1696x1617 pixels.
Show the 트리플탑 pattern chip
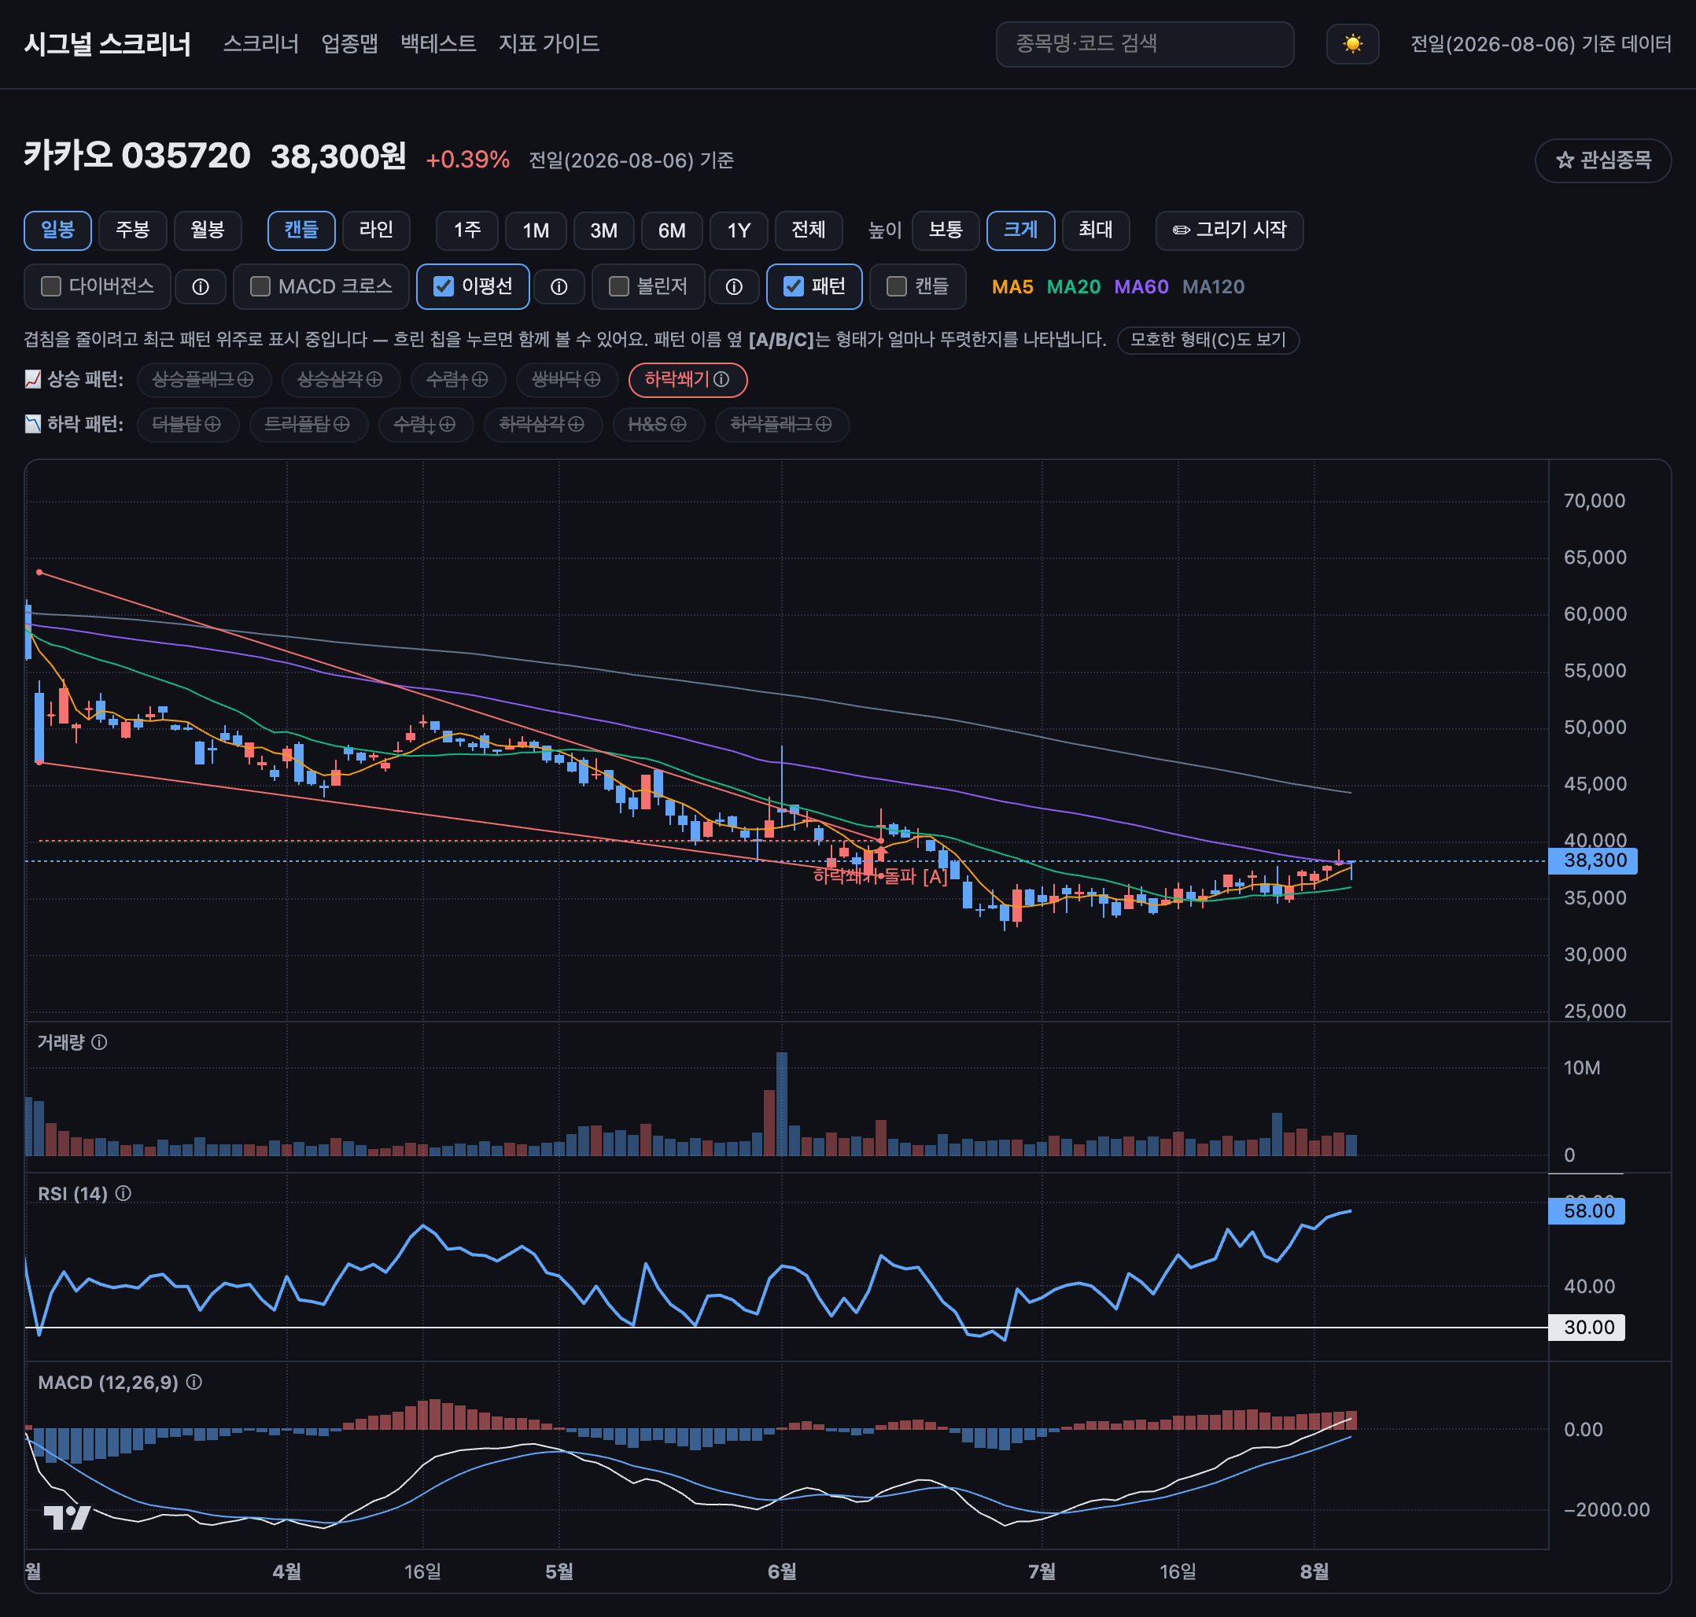[x=308, y=424]
